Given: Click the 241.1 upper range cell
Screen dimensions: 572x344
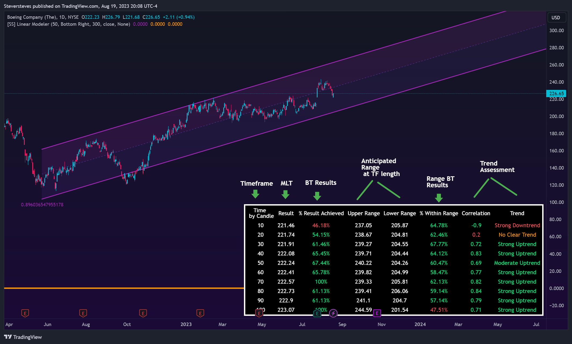Looking at the screenshot, I should tap(363, 301).
